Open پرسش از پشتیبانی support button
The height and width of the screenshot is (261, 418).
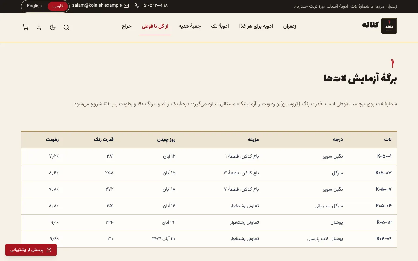[31, 250]
